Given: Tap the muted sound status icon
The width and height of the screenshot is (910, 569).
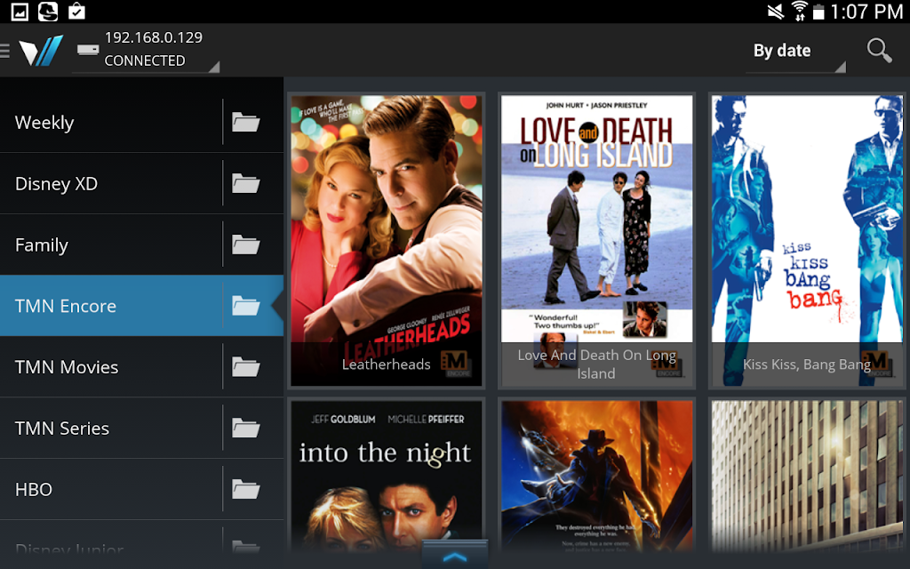Looking at the screenshot, I should click(775, 12).
